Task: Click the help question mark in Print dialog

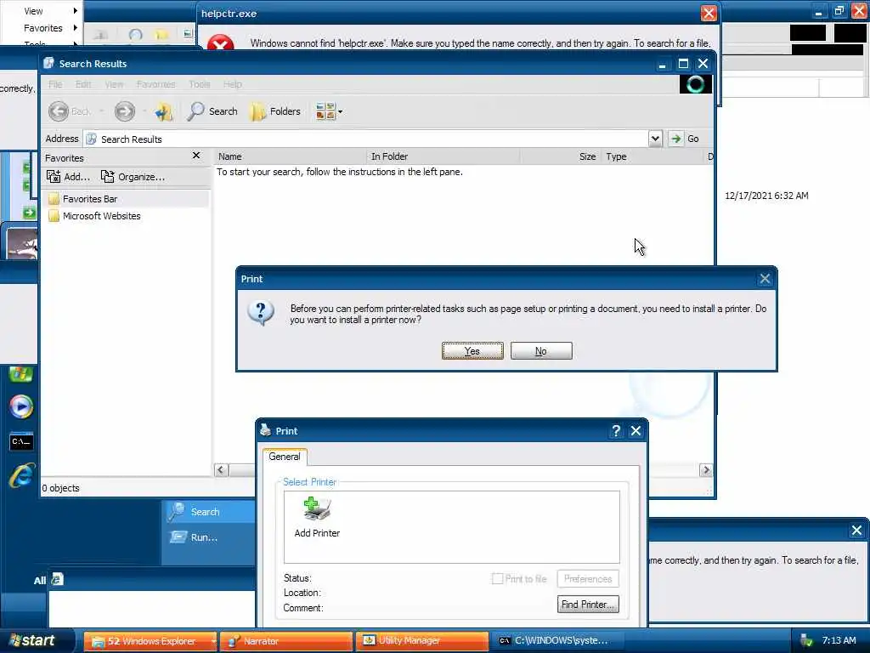Action: coord(615,431)
